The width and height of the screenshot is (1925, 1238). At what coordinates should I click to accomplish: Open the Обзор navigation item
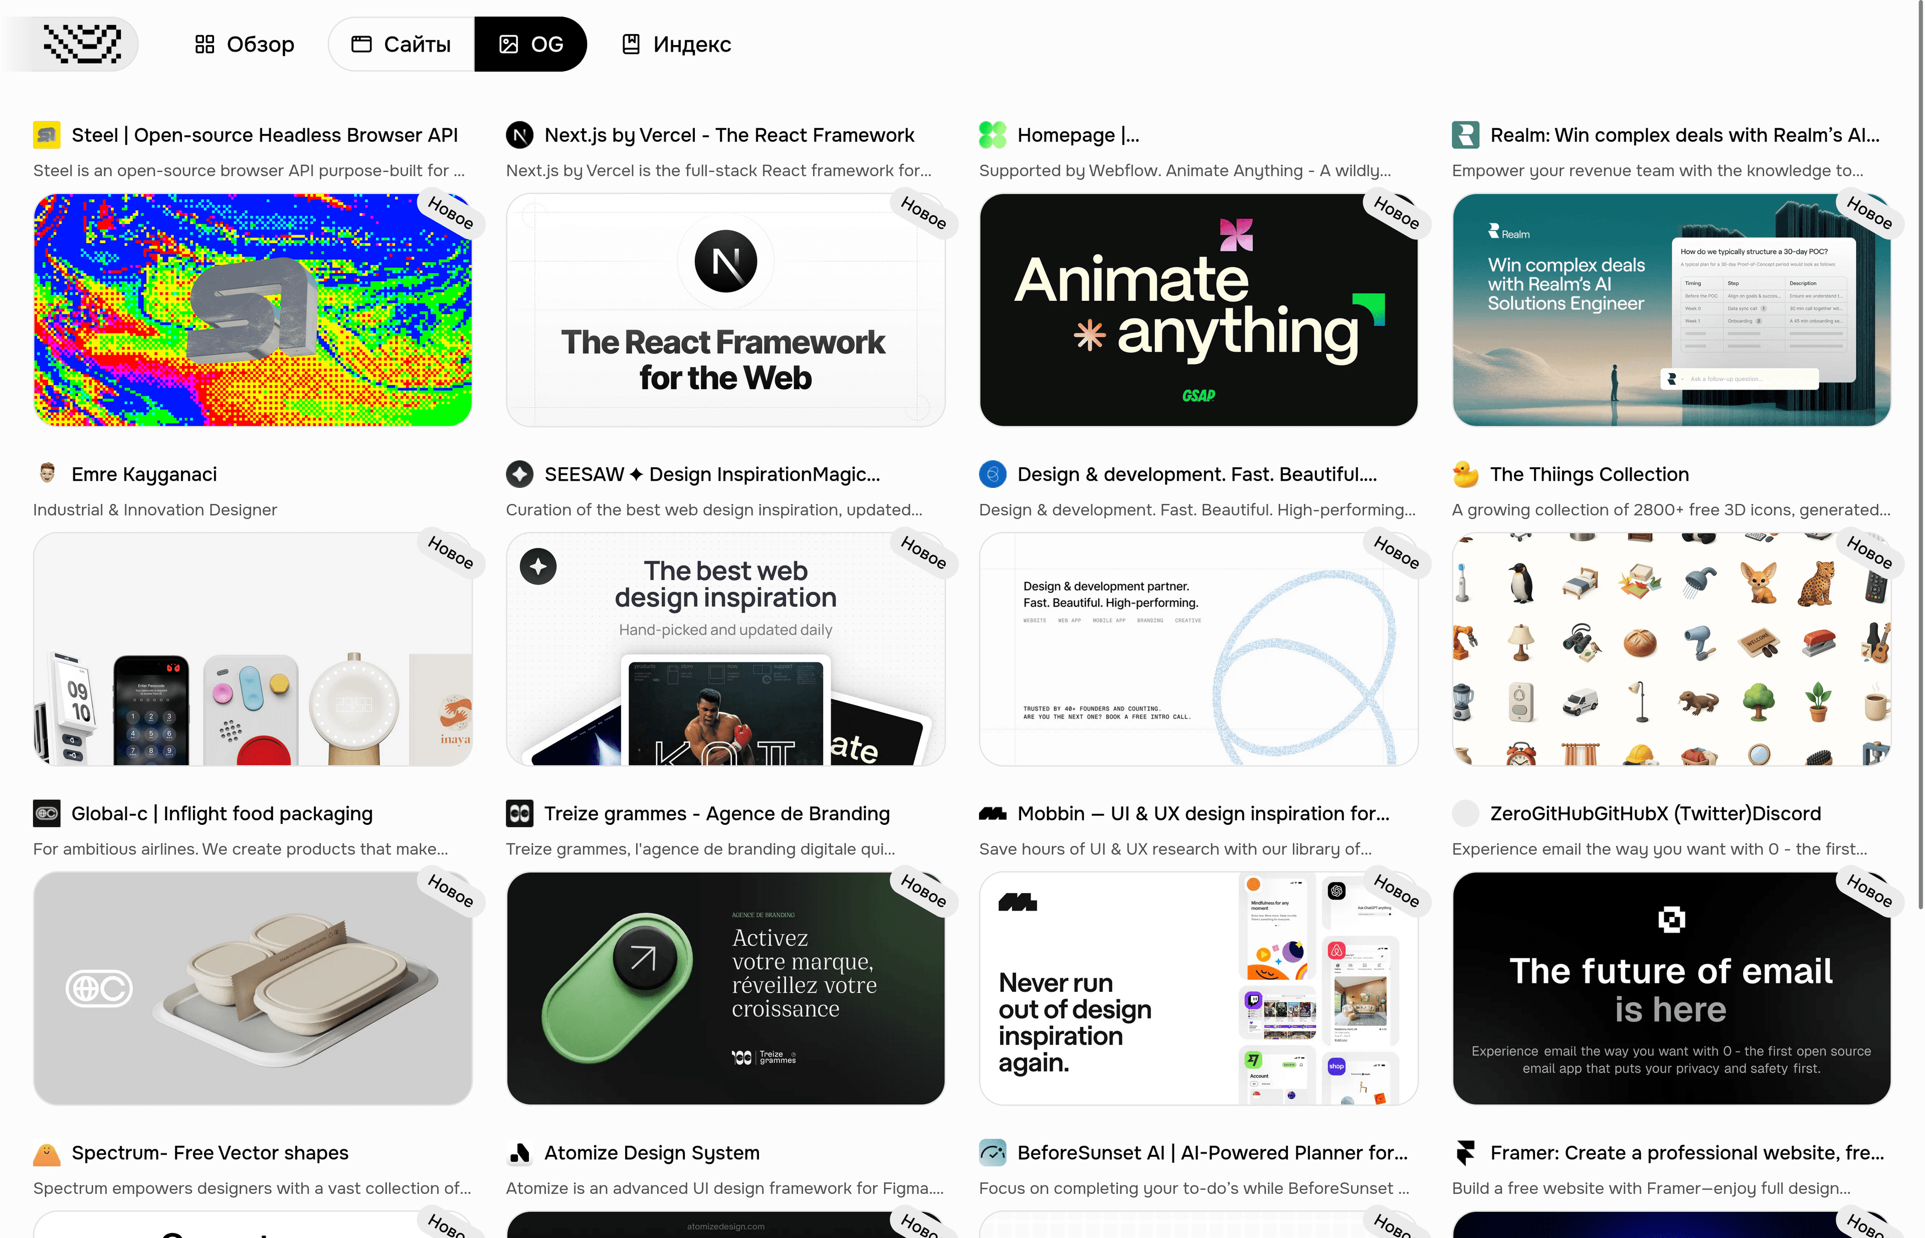[244, 44]
